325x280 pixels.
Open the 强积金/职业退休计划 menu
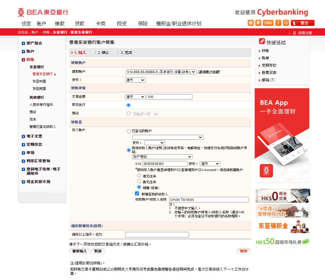[x=179, y=24]
